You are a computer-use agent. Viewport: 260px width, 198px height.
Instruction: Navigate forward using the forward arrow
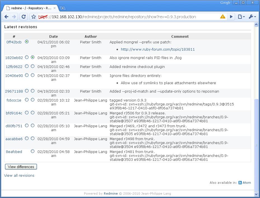(x=15, y=16)
